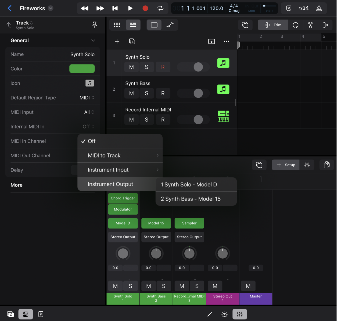Pin the Track inspector open

point(95,24)
